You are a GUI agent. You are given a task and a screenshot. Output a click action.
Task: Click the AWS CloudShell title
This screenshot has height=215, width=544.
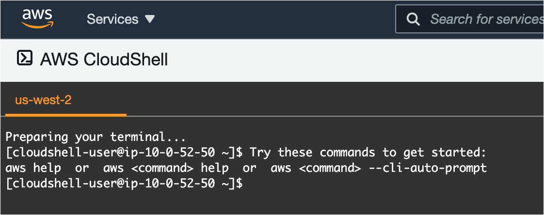point(104,60)
